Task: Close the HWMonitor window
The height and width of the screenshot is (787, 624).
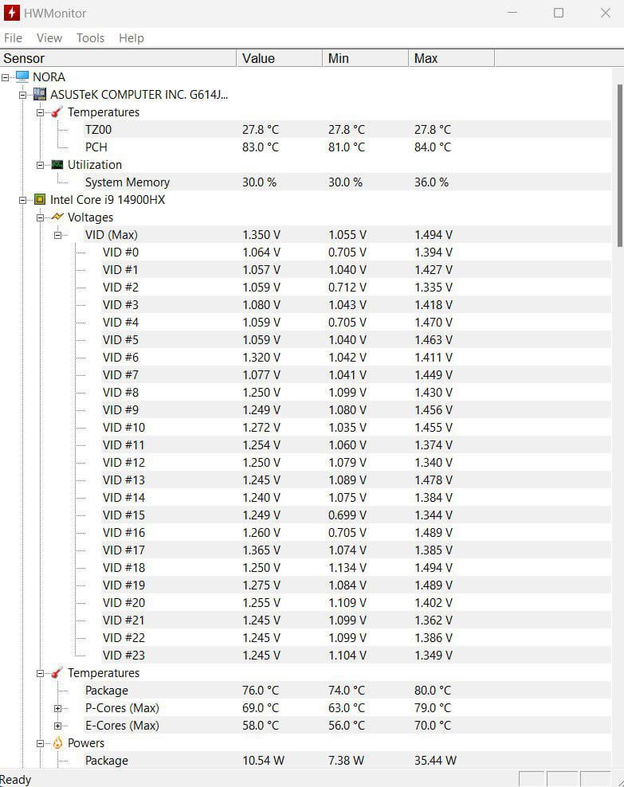Action: click(606, 13)
